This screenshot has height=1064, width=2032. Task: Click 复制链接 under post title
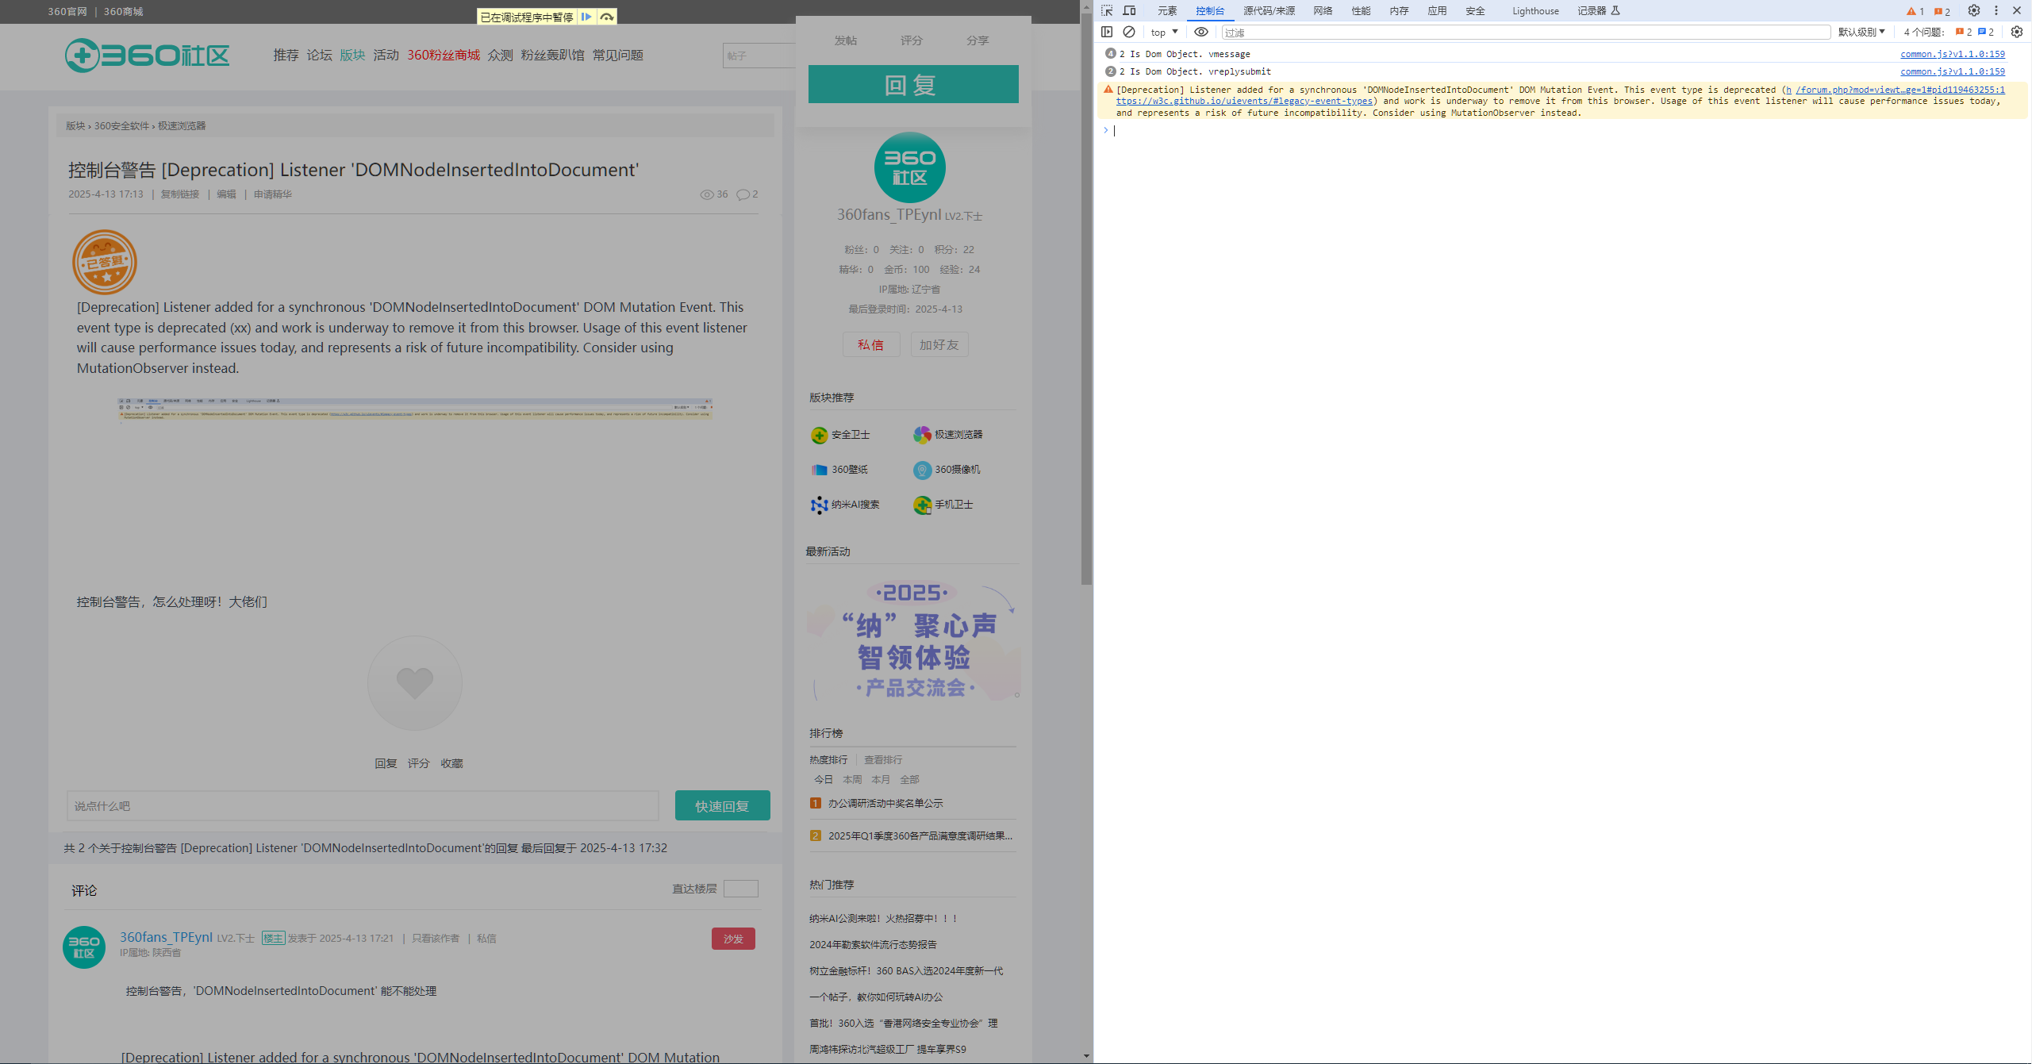[x=180, y=194]
